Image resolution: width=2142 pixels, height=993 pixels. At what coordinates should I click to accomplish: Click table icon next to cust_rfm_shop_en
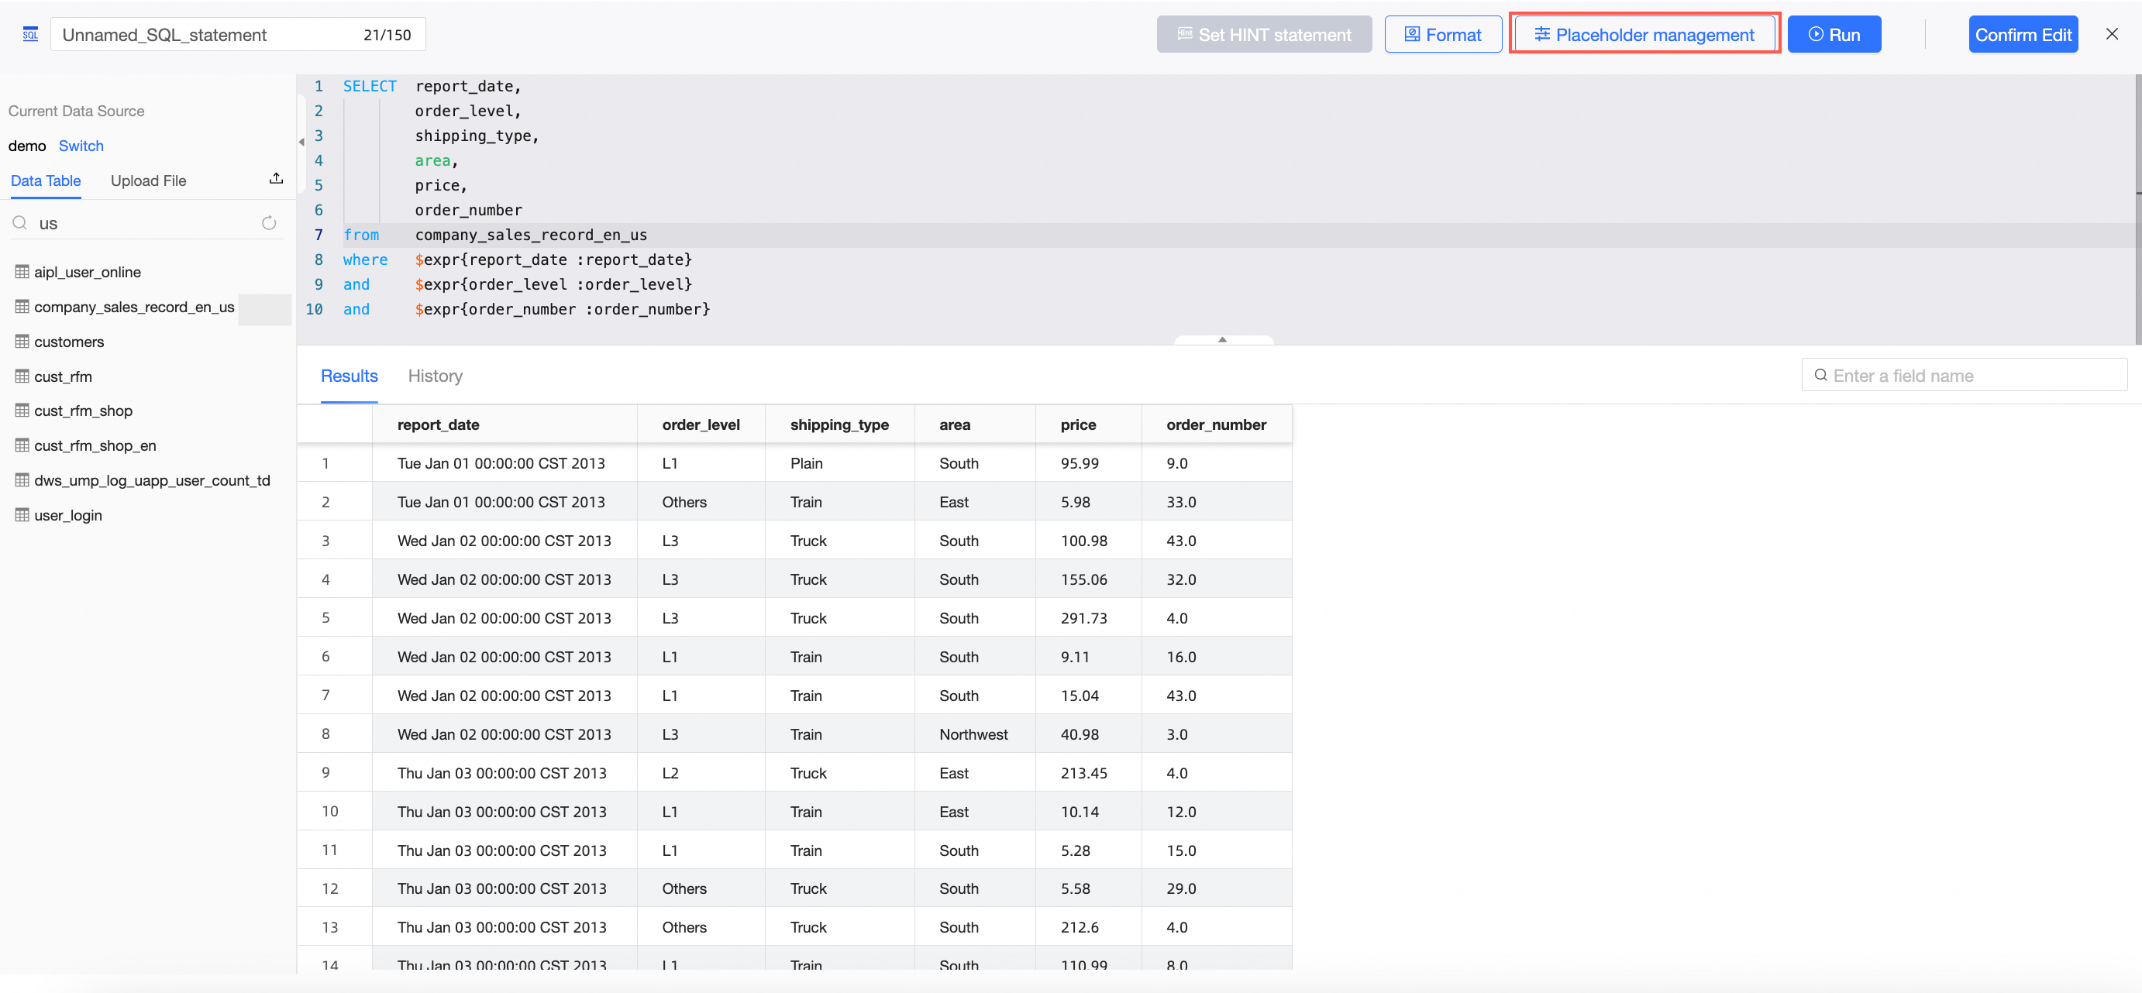[x=22, y=445]
